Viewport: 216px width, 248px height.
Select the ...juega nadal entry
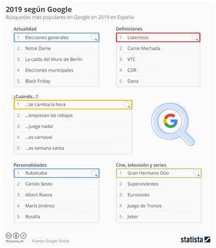point(73,127)
